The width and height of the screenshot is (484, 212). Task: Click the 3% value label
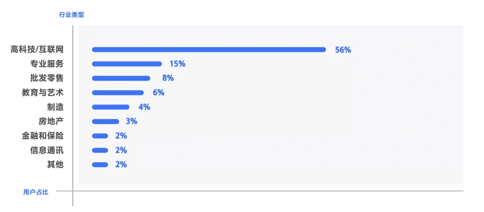coord(131,121)
